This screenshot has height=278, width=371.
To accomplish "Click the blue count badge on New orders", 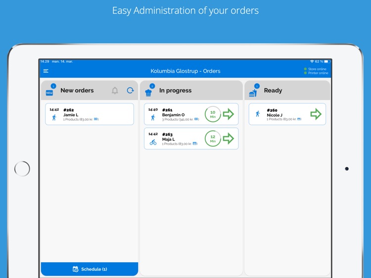I will coord(53,86).
